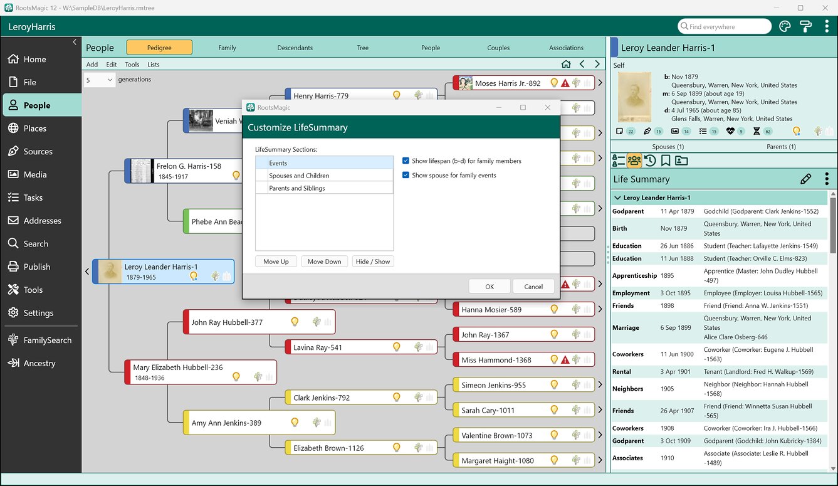Image resolution: width=838 pixels, height=486 pixels.
Task: Open the color theme palette icon
Action: (x=785, y=26)
